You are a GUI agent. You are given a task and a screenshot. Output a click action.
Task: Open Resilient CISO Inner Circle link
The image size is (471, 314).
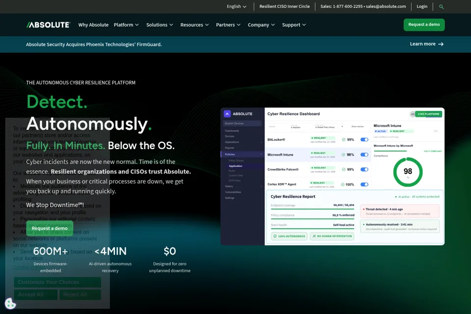tap(285, 6)
